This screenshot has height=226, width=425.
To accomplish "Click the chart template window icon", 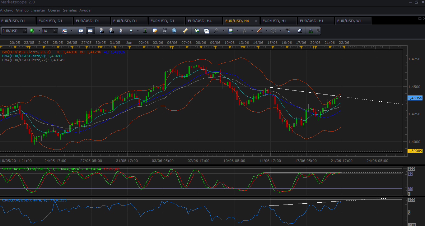I will click(207, 31).
